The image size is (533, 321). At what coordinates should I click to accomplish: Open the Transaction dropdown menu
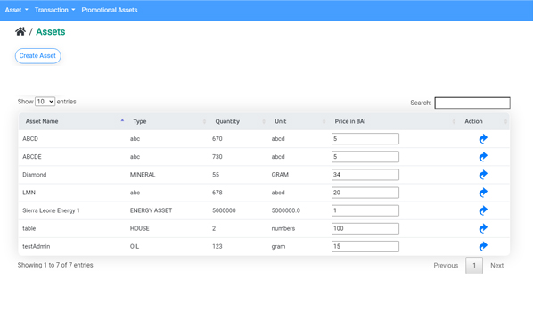click(54, 10)
